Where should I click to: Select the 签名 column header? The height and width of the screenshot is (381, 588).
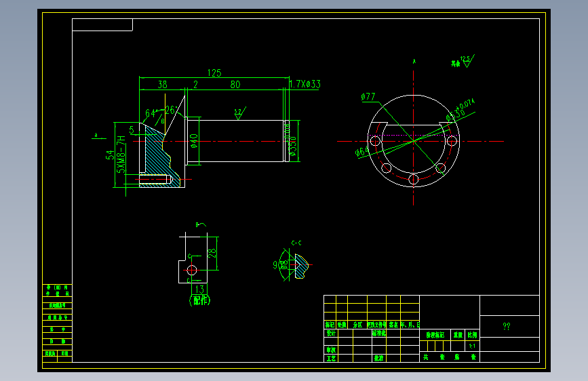click(393, 325)
